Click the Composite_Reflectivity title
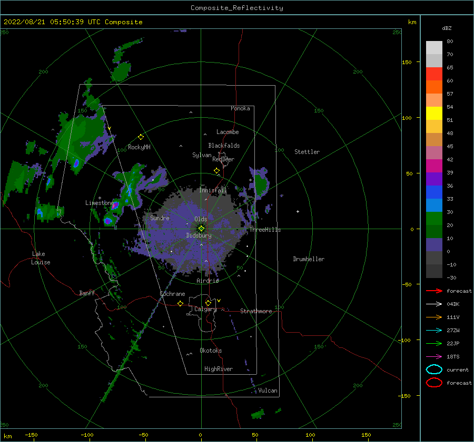Screen dimensions: 474x442 pos(237,8)
